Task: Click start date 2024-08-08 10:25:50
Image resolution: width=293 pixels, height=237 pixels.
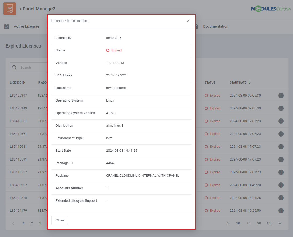Action: point(245,210)
